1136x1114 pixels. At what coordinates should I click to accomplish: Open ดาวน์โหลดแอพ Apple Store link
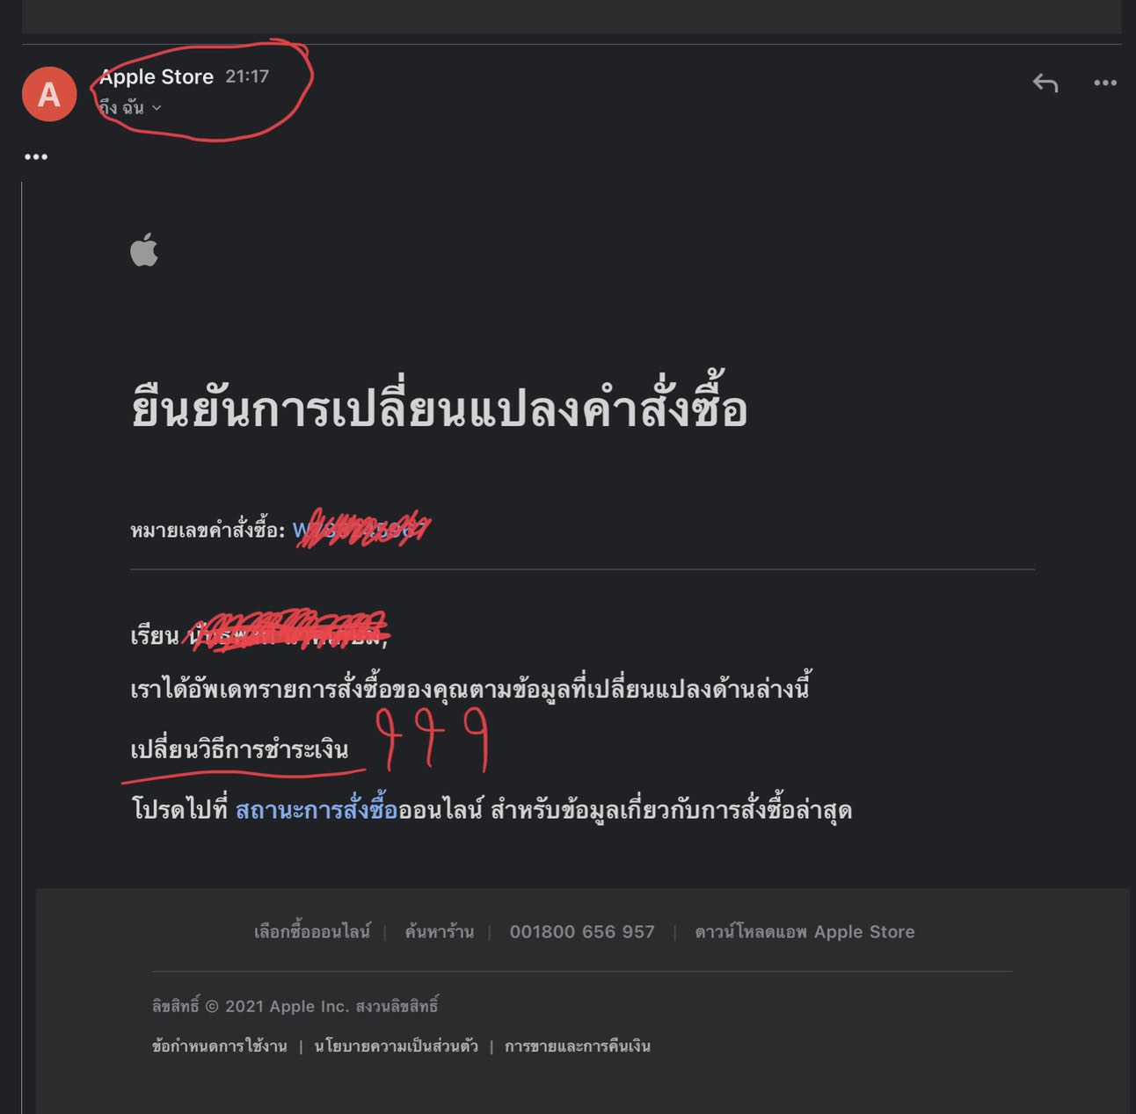tap(805, 931)
